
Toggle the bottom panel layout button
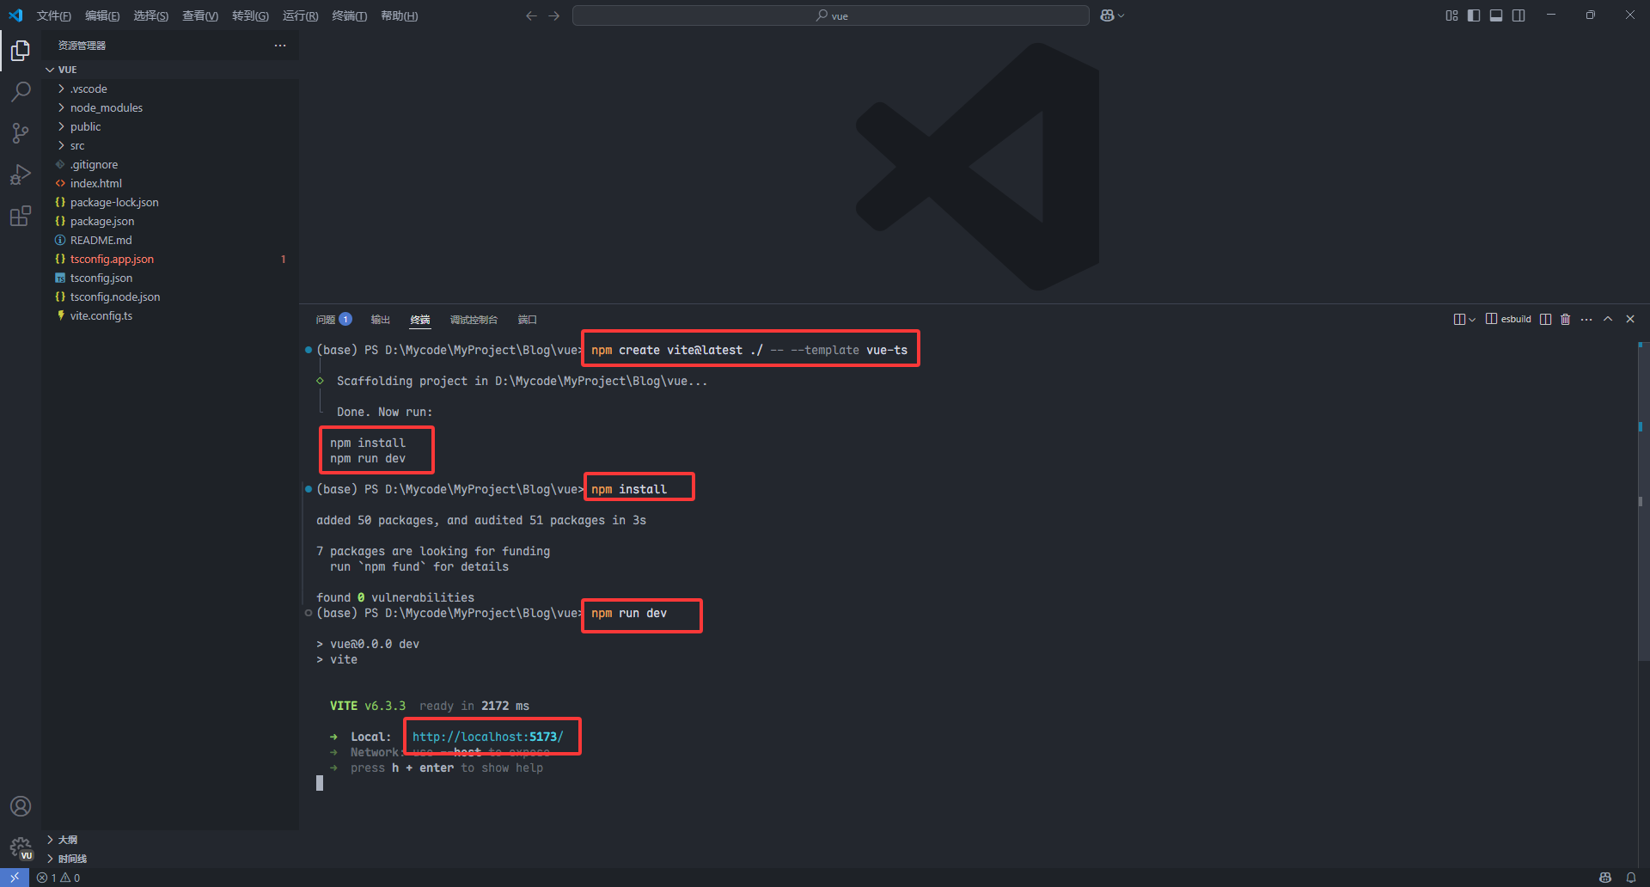tap(1496, 15)
